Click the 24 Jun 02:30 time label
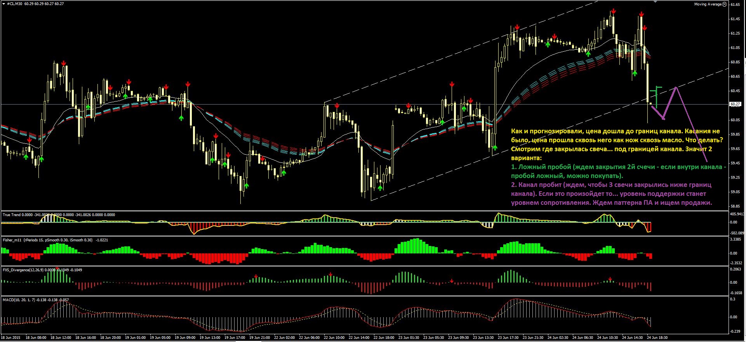The image size is (746, 342). [x=558, y=337]
